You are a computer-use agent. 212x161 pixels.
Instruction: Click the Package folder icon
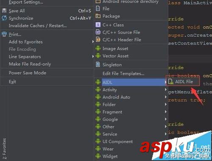click(98, 16)
